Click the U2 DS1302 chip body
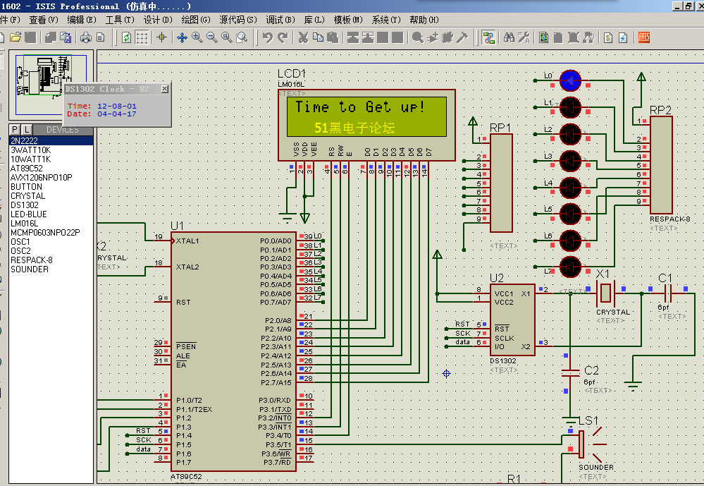Viewport: 704px width, 486px height. coord(512,320)
